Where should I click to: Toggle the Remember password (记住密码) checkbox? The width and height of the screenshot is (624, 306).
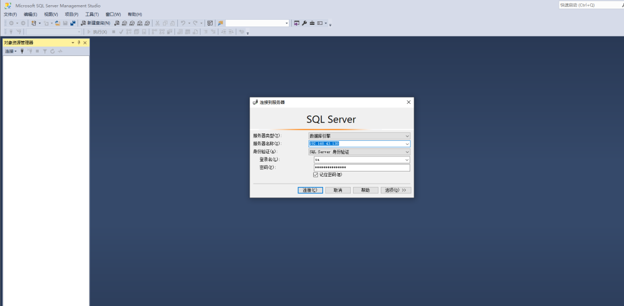[x=315, y=175]
